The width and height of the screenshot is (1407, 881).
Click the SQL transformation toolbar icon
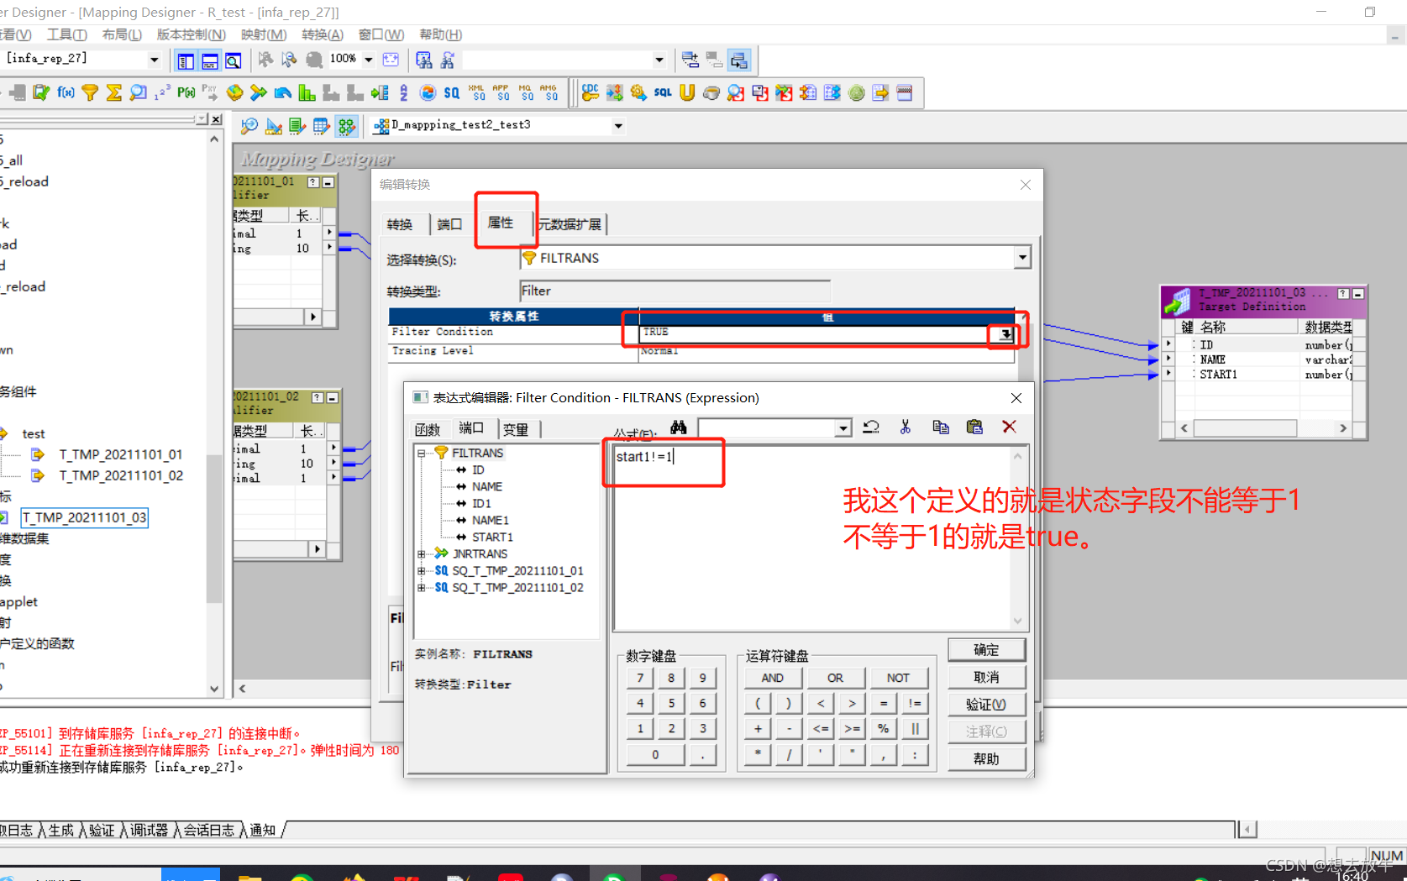(663, 92)
